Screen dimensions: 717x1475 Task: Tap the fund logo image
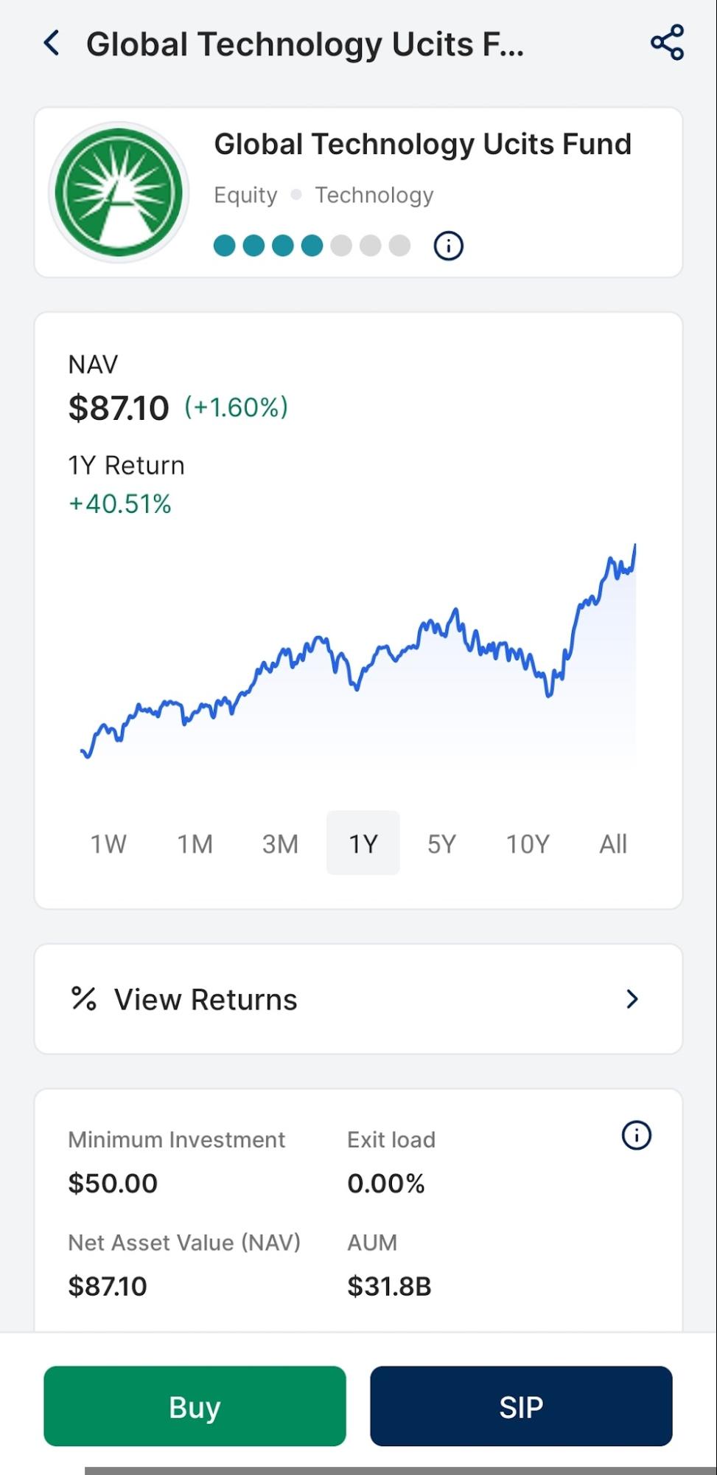point(119,193)
